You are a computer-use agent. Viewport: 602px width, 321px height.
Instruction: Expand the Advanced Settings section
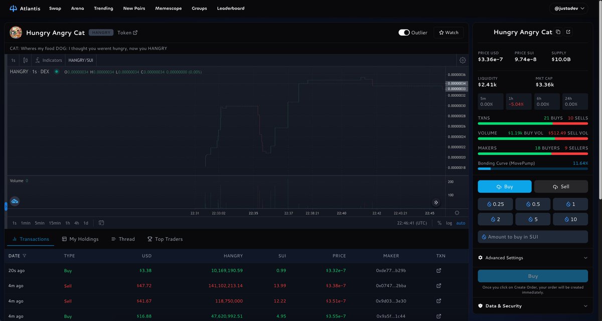tap(533, 258)
